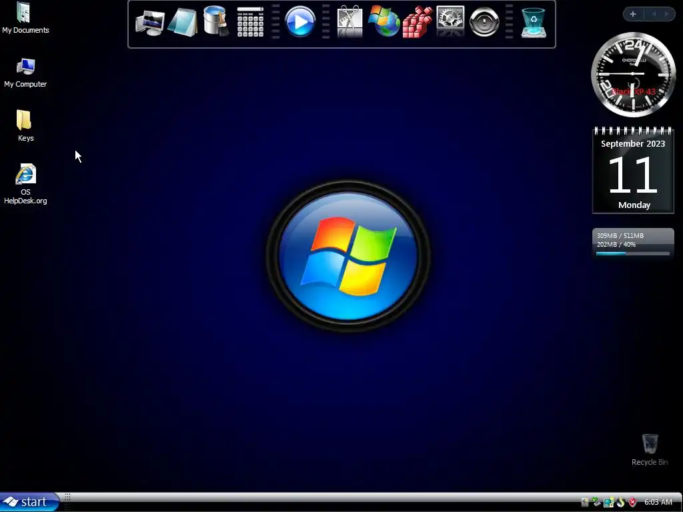Screen dimensions: 683x512
Task: Click the September 2023 calendar gadget
Action: click(633, 170)
